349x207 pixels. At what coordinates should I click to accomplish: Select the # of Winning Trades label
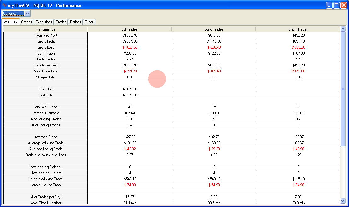click(46, 119)
